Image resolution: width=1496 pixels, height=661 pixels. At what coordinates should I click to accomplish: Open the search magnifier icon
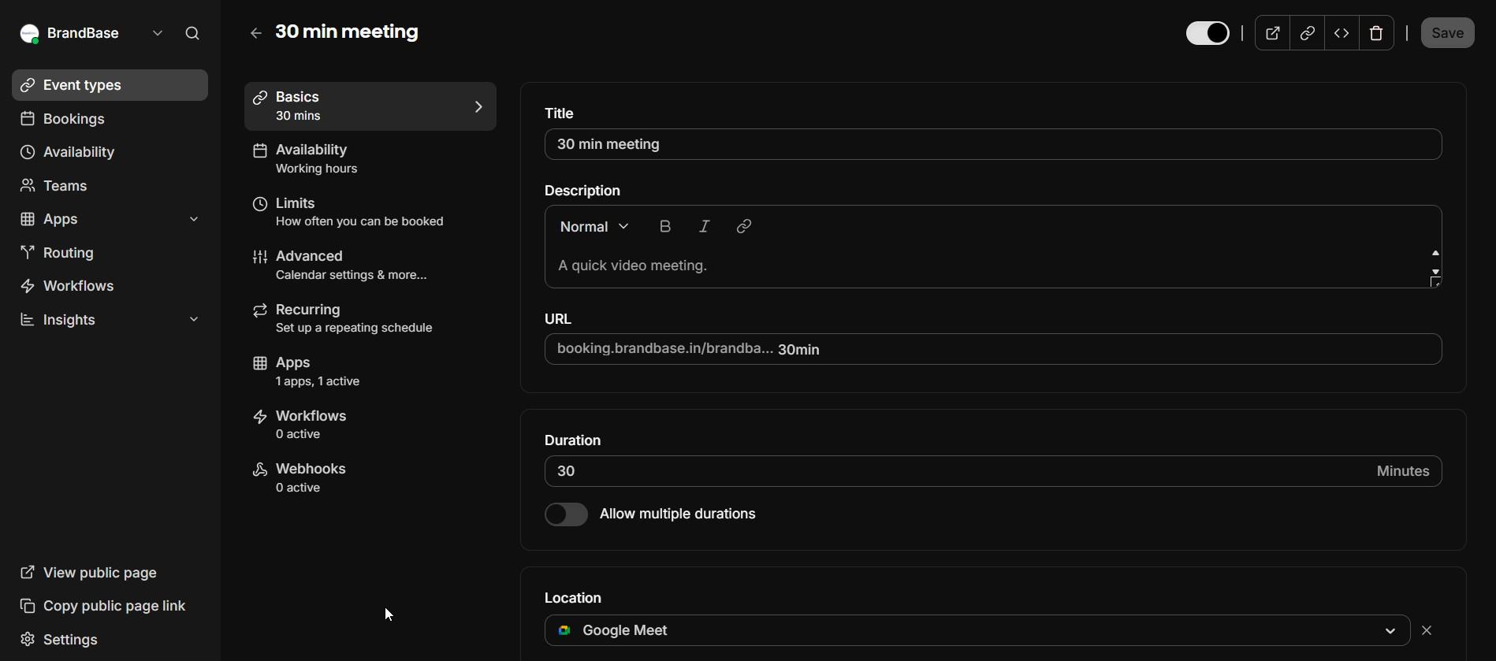tap(192, 34)
